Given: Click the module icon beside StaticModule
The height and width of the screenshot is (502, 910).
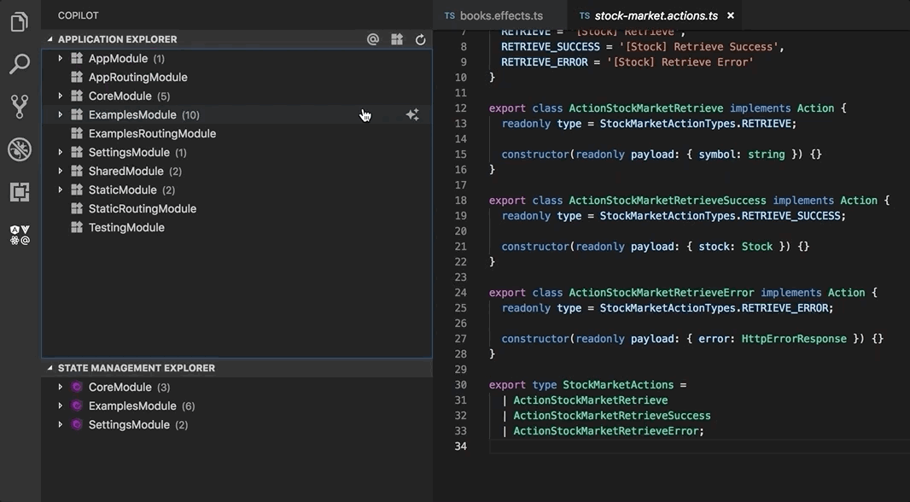Looking at the screenshot, I should pyautogui.click(x=77, y=190).
